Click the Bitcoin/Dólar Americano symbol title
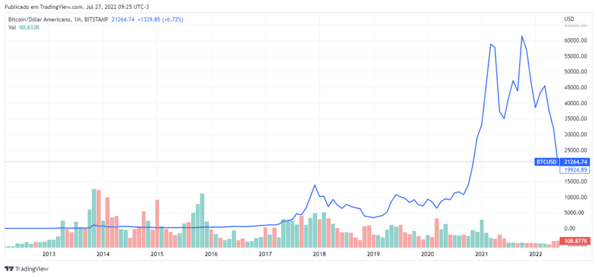 point(38,19)
